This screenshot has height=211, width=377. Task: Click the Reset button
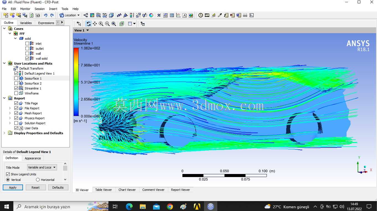tap(35, 188)
